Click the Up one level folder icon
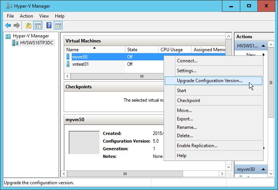The image size is (278, 190). tap(28, 25)
